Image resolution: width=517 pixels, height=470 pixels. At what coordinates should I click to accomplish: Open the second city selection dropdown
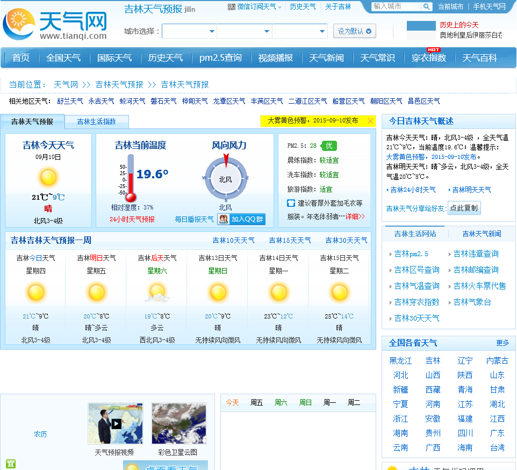pos(245,32)
